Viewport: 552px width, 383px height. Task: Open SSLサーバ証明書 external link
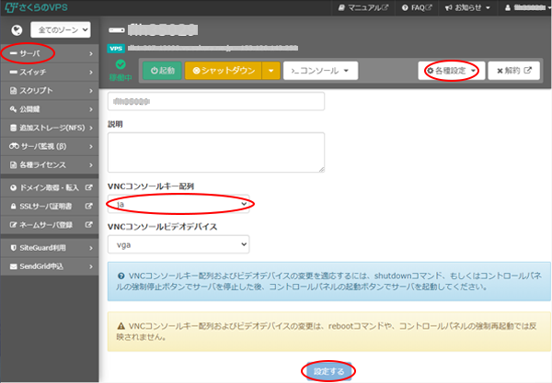click(50, 207)
